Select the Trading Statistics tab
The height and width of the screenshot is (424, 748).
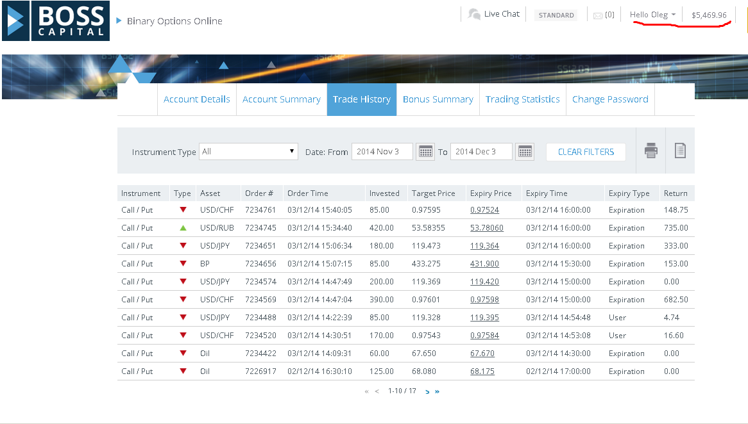[x=522, y=99]
